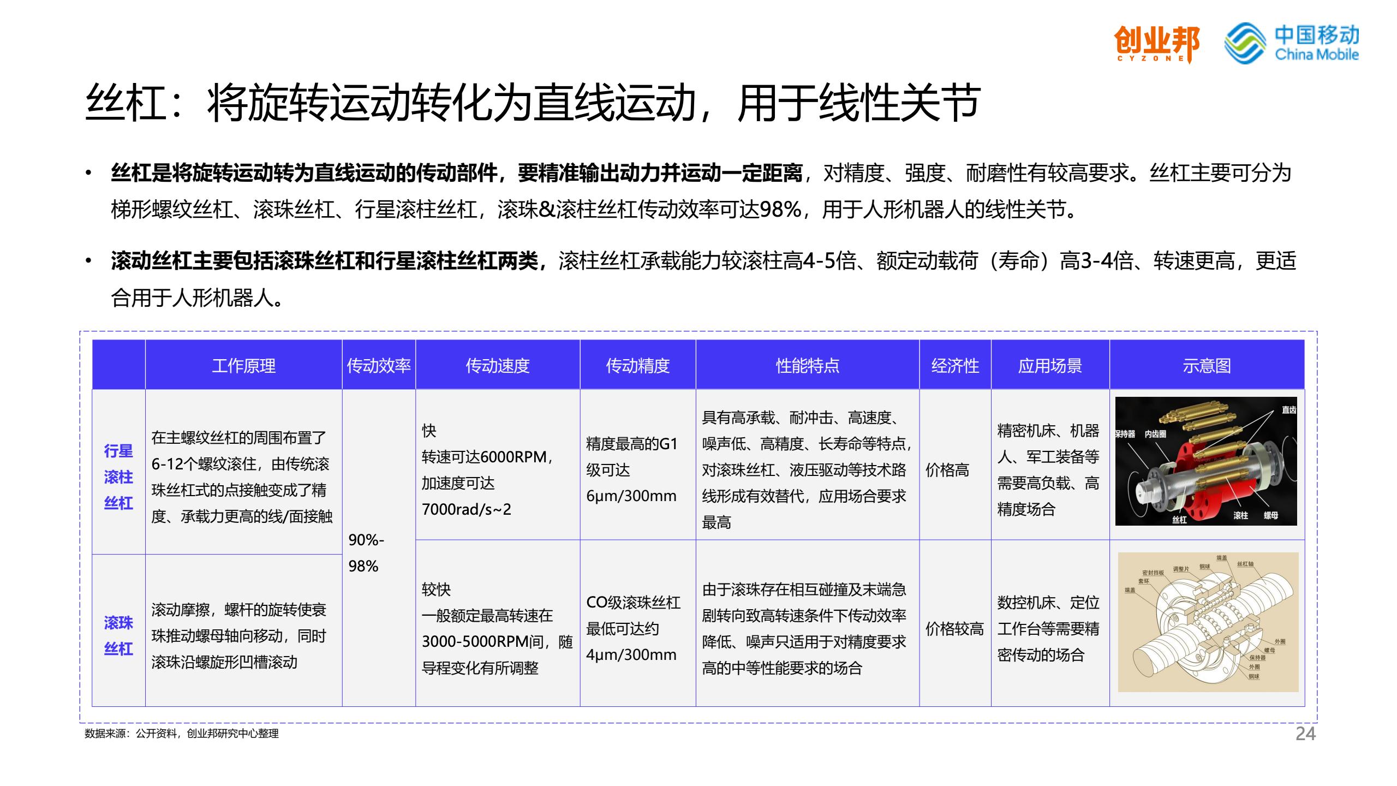This screenshot has height=786, width=1397.
Task: Click the 创业邦 Cyzone logo
Action: pos(1156,44)
